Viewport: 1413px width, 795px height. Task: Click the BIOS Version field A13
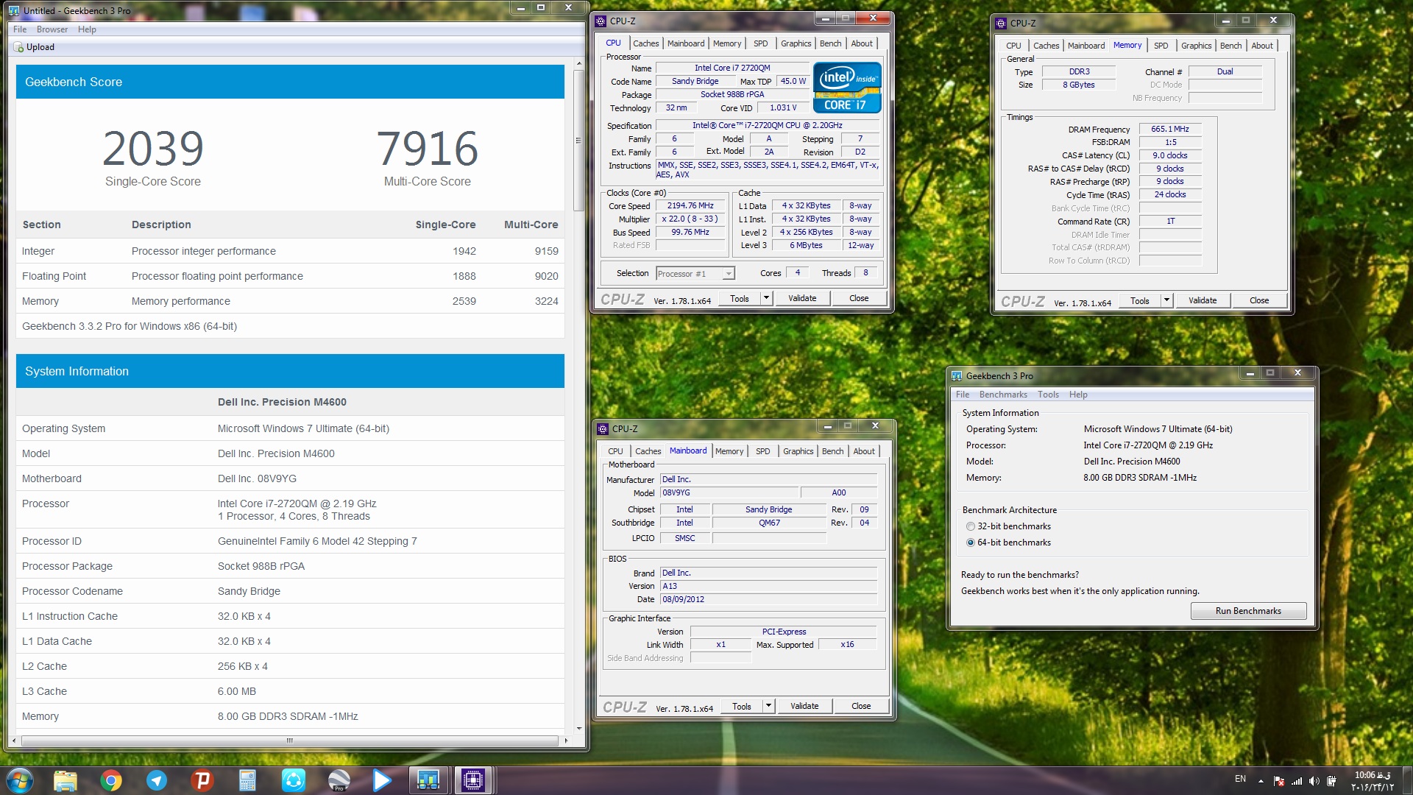768,586
